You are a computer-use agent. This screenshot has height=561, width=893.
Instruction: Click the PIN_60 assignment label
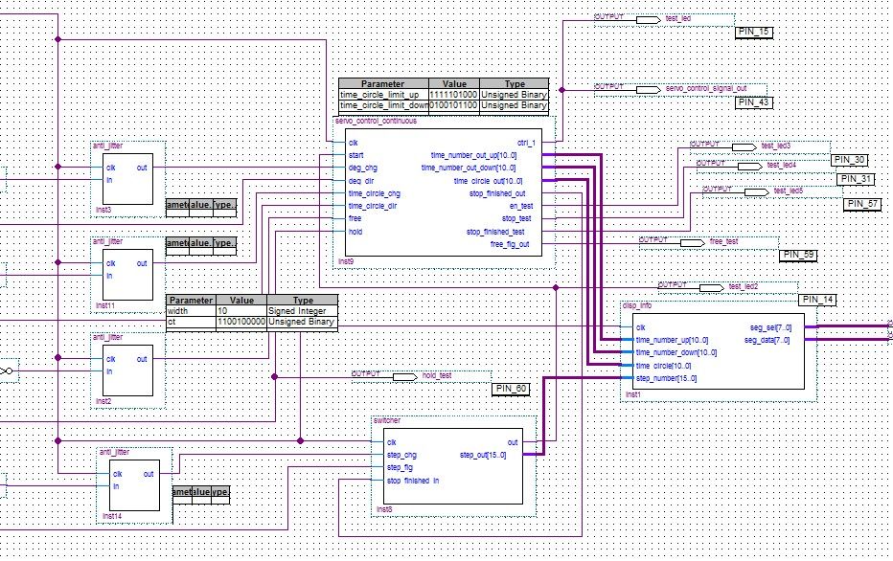pos(511,389)
